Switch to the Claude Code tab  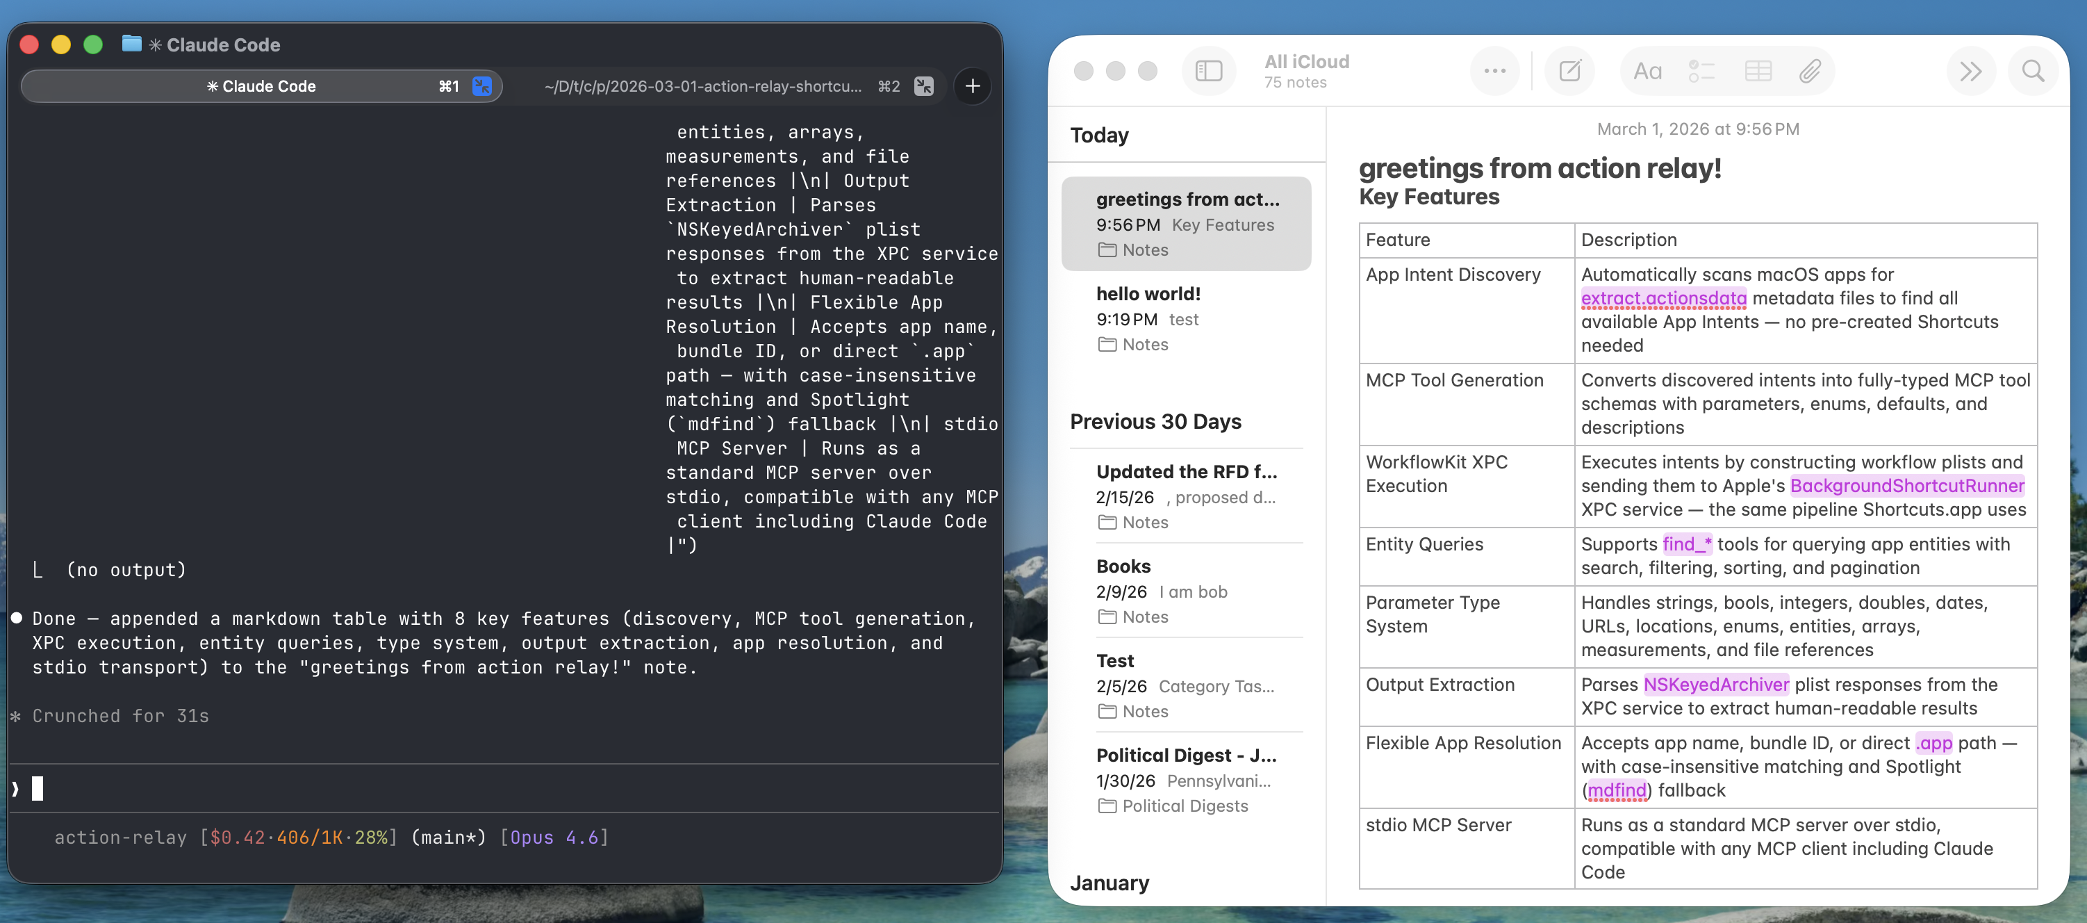coord(261,86)
